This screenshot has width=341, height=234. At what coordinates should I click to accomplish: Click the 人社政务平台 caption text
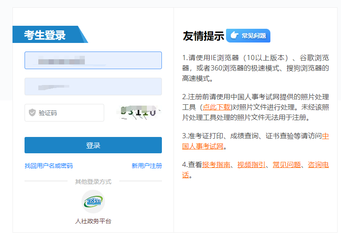93,221
